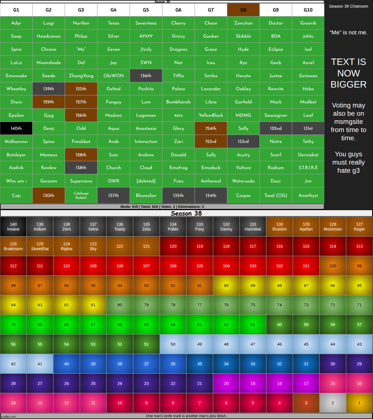Click the Season 38 Chatroom heading
The width and height of the screenshot is (373, 419).
pos(348,6)
